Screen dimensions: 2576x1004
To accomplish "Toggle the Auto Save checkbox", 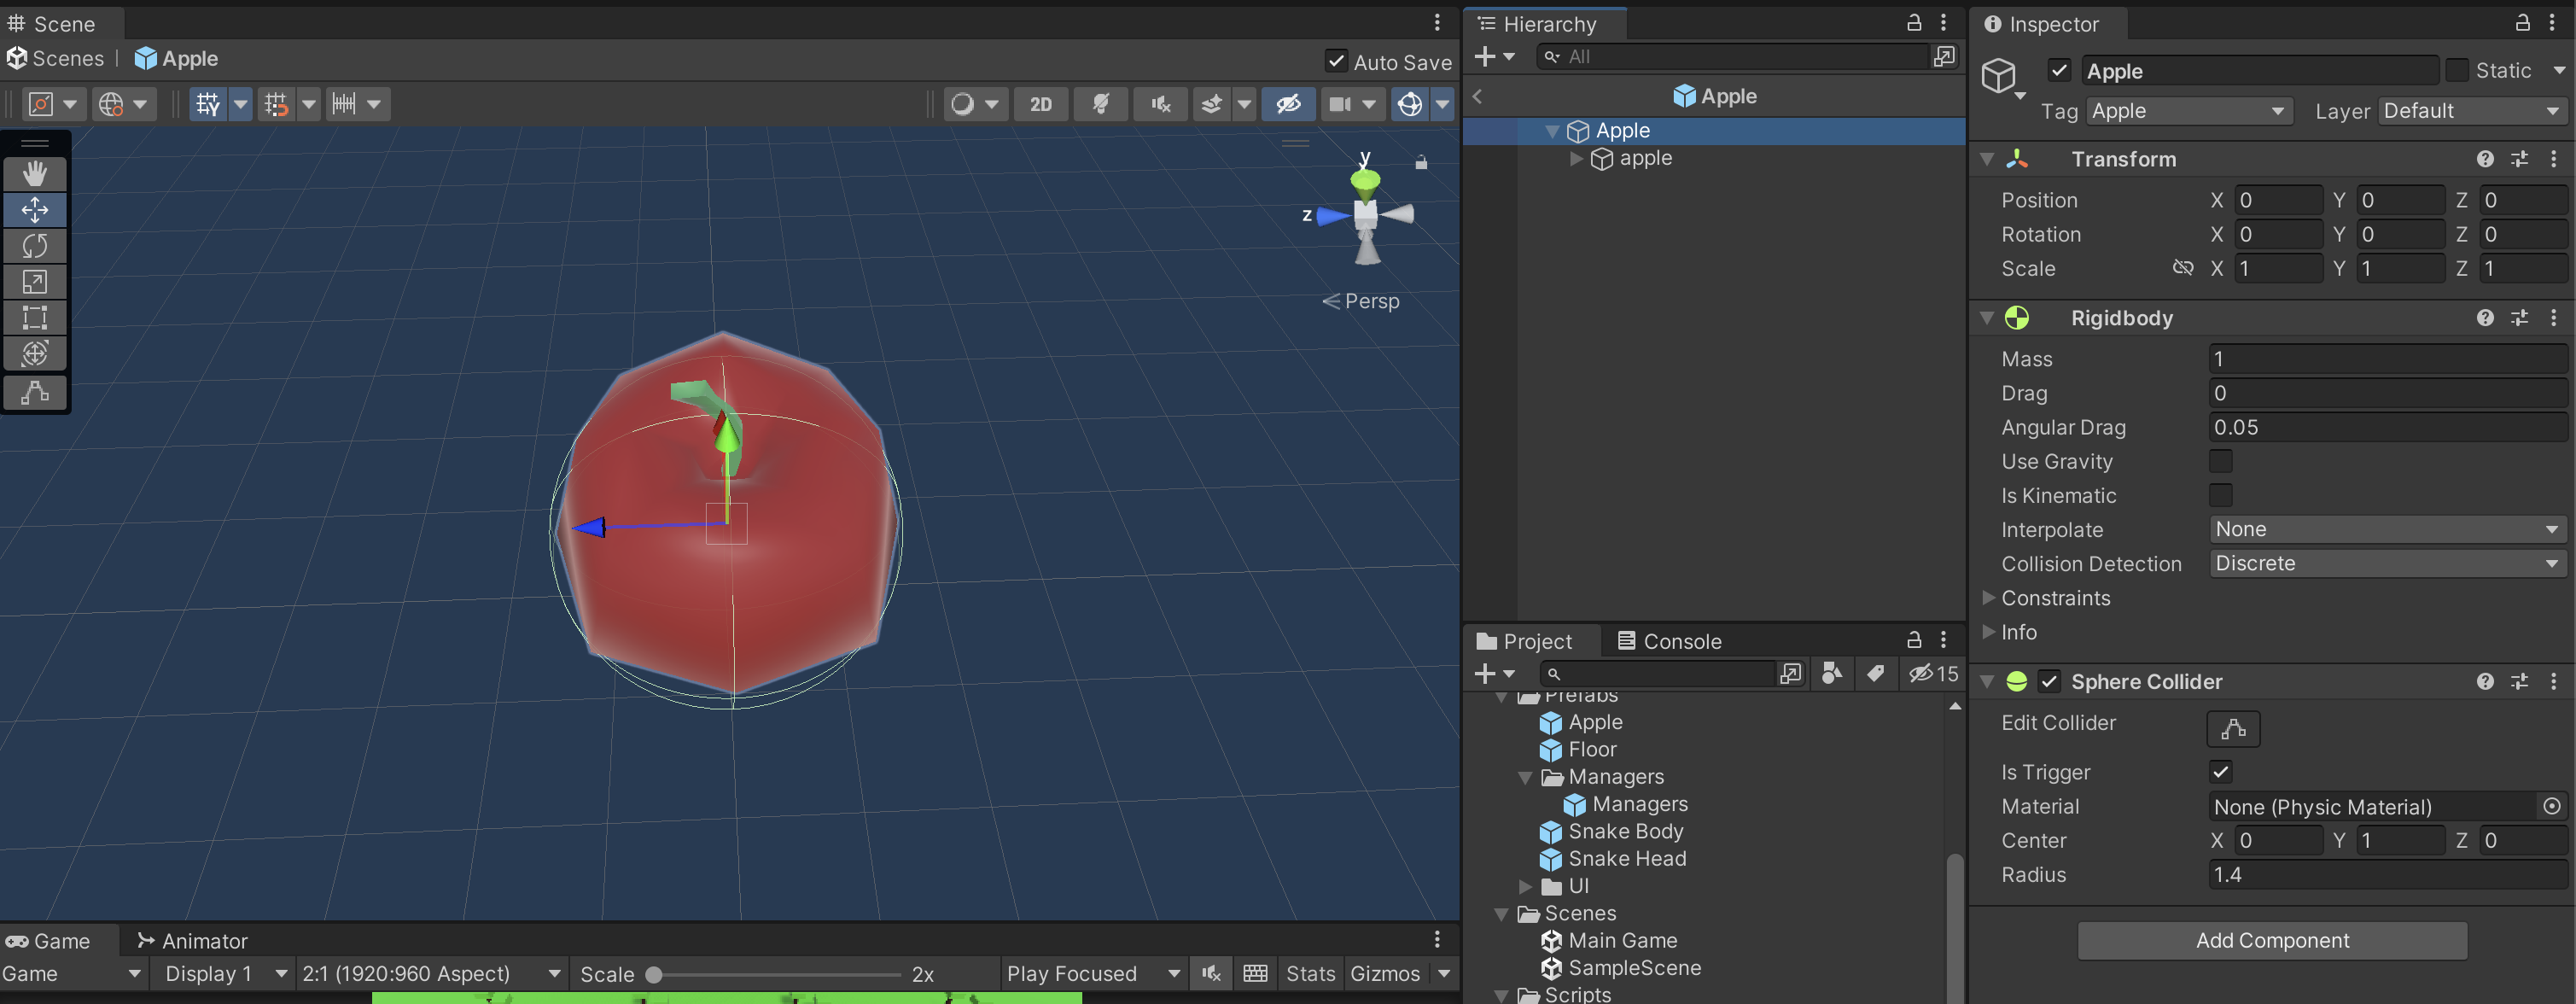I will click(x=1336, y=62).
